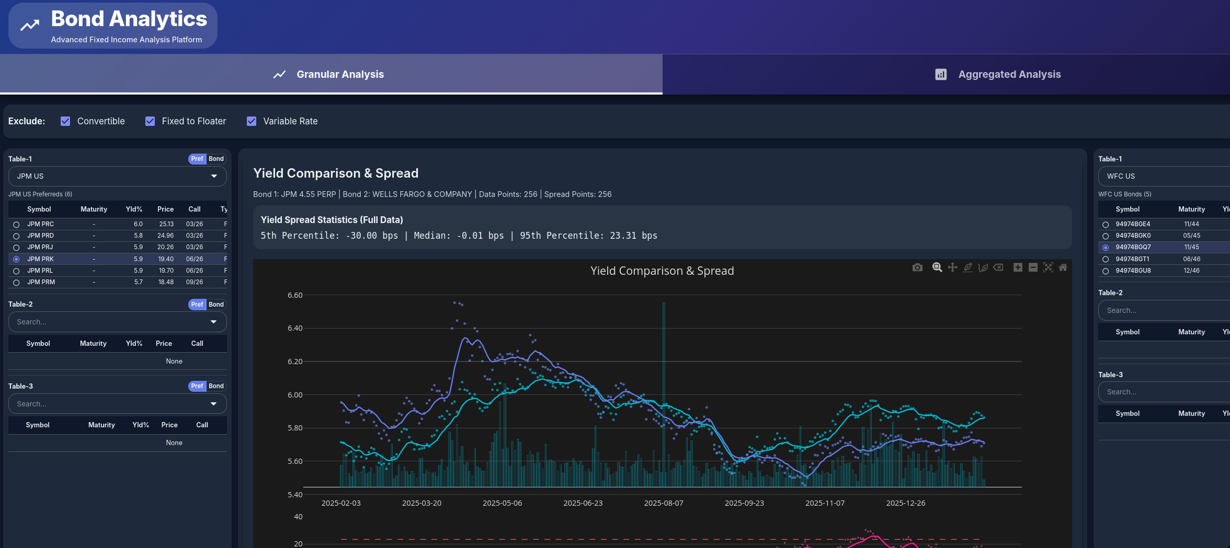1230x548 pixels.
Task: Switch Table-3 to Bond mode
Action: tap(215, 386)
